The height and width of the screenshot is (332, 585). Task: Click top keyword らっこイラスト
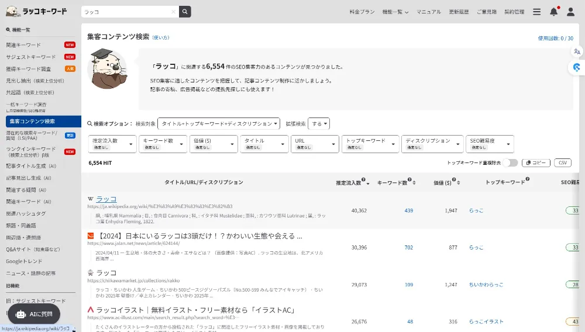(486, 321)
